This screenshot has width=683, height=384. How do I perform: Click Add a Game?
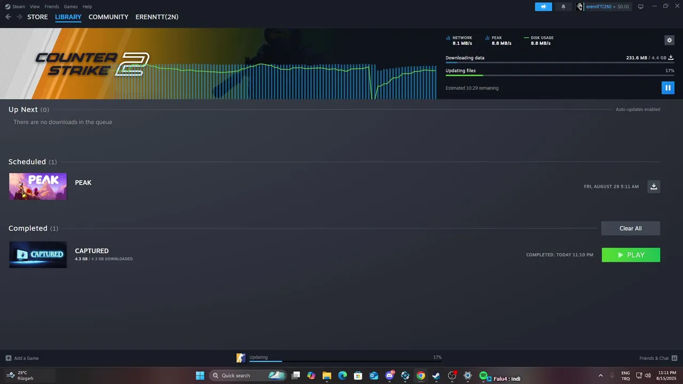click(22, 358)
